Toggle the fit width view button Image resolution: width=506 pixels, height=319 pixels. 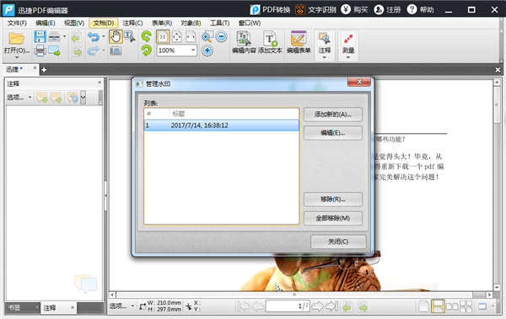[191, 37]
